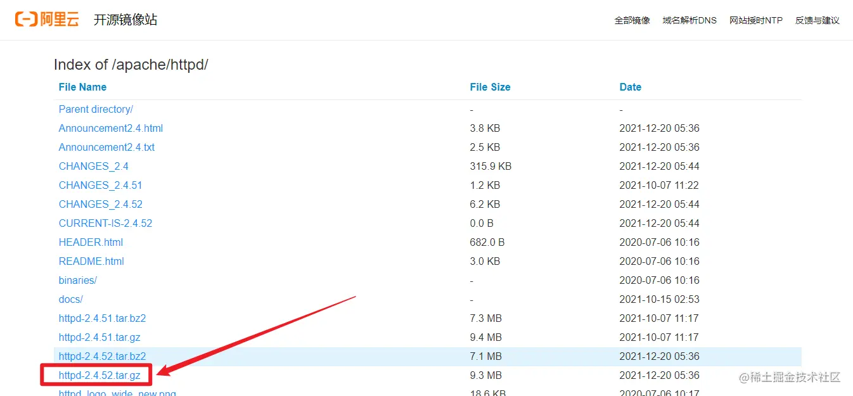Open the CURRENT-IS-2.4.52 file
The width and height of the screenshot is (853, 396).
(x=105, y=223)
